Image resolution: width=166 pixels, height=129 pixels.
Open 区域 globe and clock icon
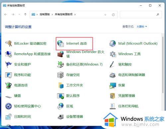60,106
